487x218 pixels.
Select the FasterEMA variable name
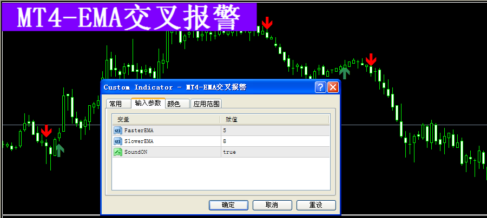point(139,131)
